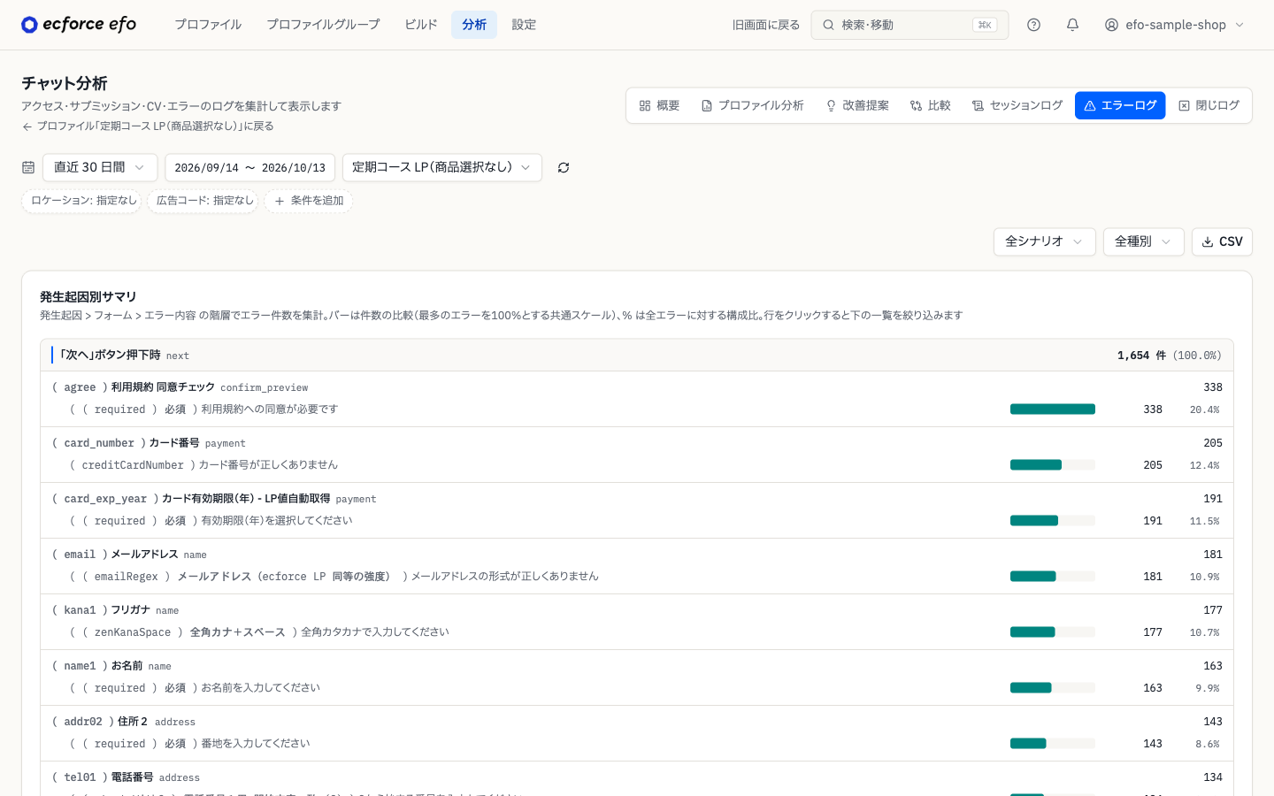This screenshot has width=1274, height=796.
Task: Click the refresh icon beside profile selector
Action: (564, 167)
